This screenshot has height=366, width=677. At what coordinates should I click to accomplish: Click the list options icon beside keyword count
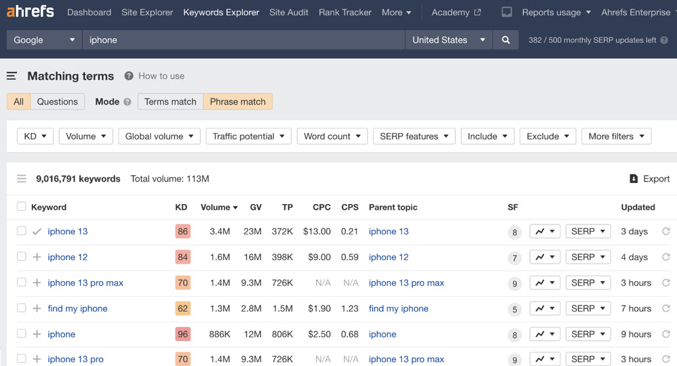(x=22, y=178)
